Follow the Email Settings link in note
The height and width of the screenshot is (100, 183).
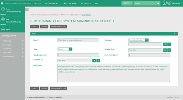click(x=86, y=15)
